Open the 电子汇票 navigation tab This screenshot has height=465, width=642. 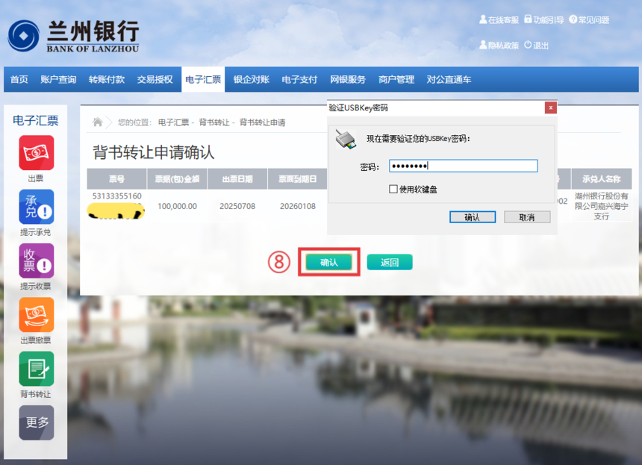(203, 79)
